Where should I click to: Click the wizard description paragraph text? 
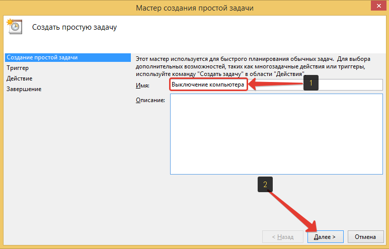click(253, 66)
